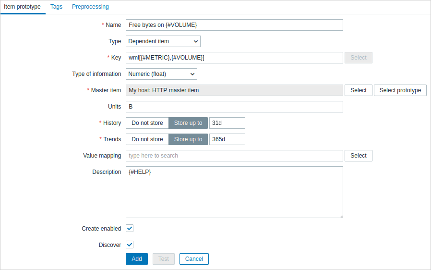Set History to Do not store

point(147,123)
